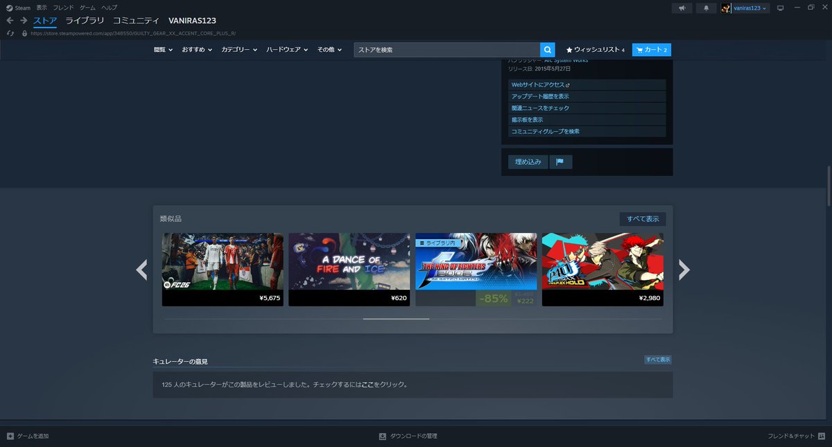Open the カート cart button
Viewport: 832px width, 447px height.
[652, 50]
